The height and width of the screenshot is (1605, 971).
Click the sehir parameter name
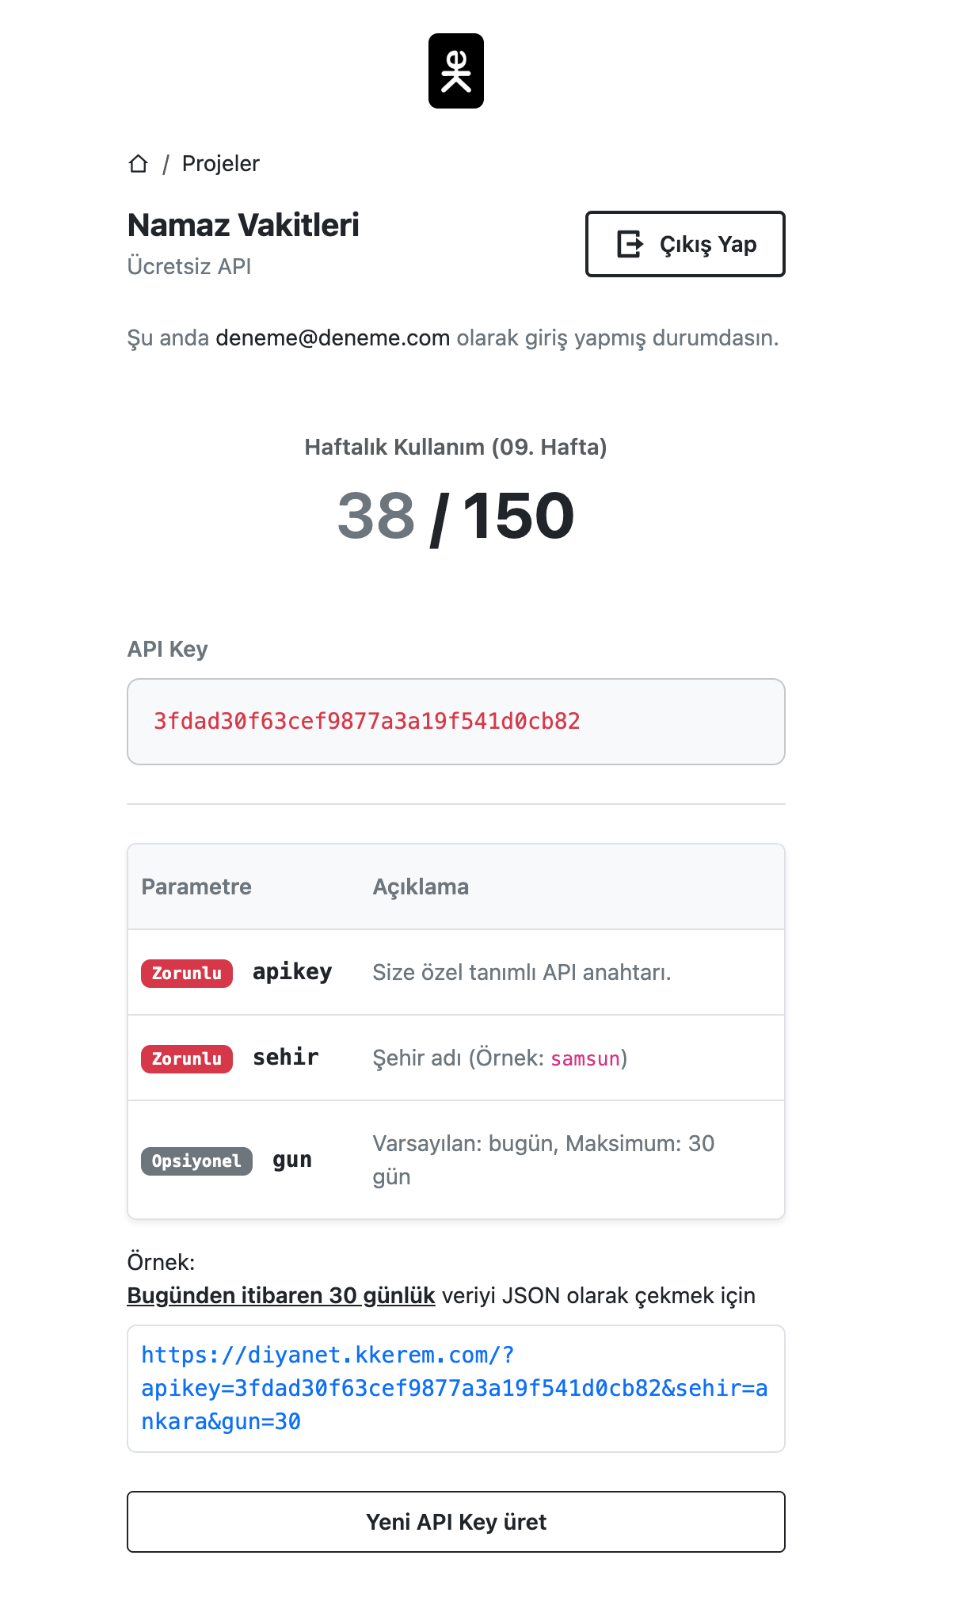285,1058
